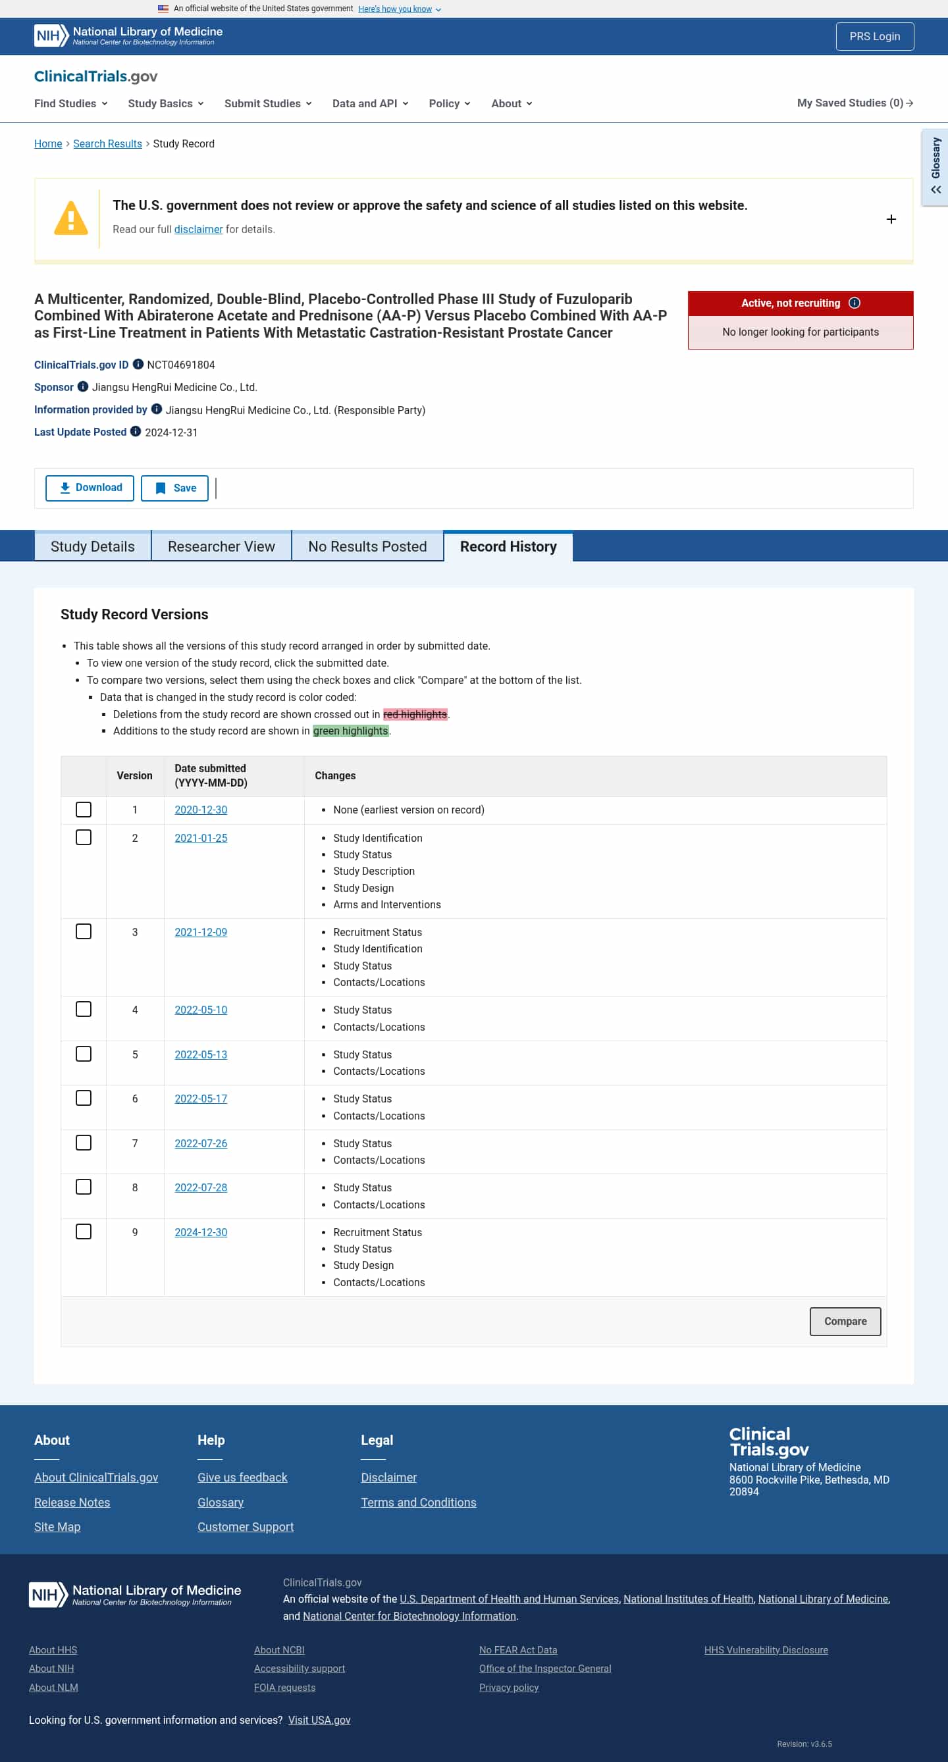This screenshot has width=948, height=1762.
Task: Go back to Search Results breadcrumb
Action: tap(107, 143)
